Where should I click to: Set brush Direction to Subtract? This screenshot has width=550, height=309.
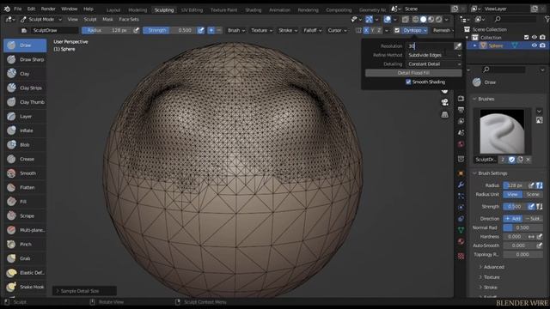tap(533, 219)
